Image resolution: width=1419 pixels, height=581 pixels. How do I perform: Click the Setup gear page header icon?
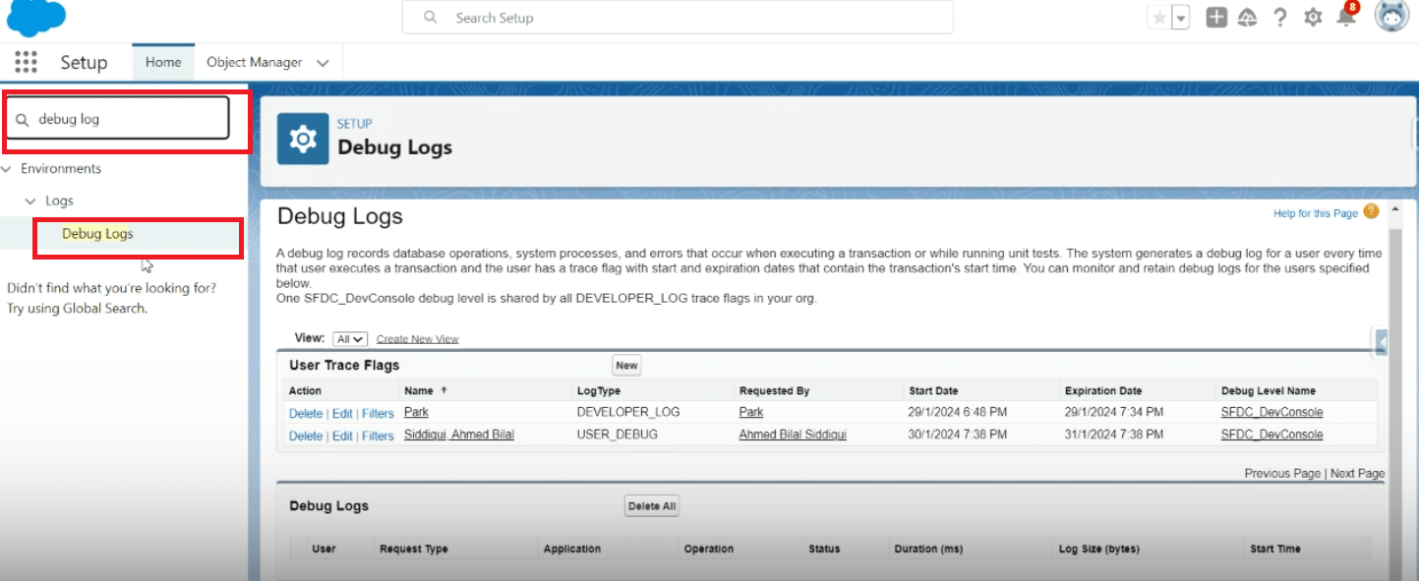(x=303, y=139)
